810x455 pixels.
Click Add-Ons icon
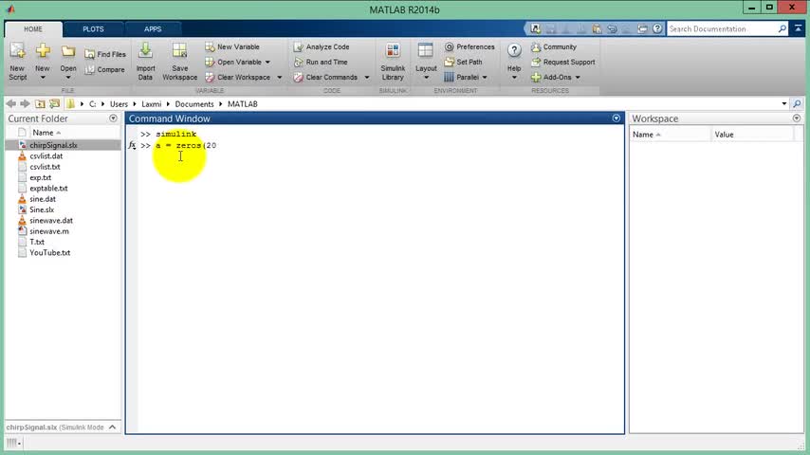[x=536, y=78]
